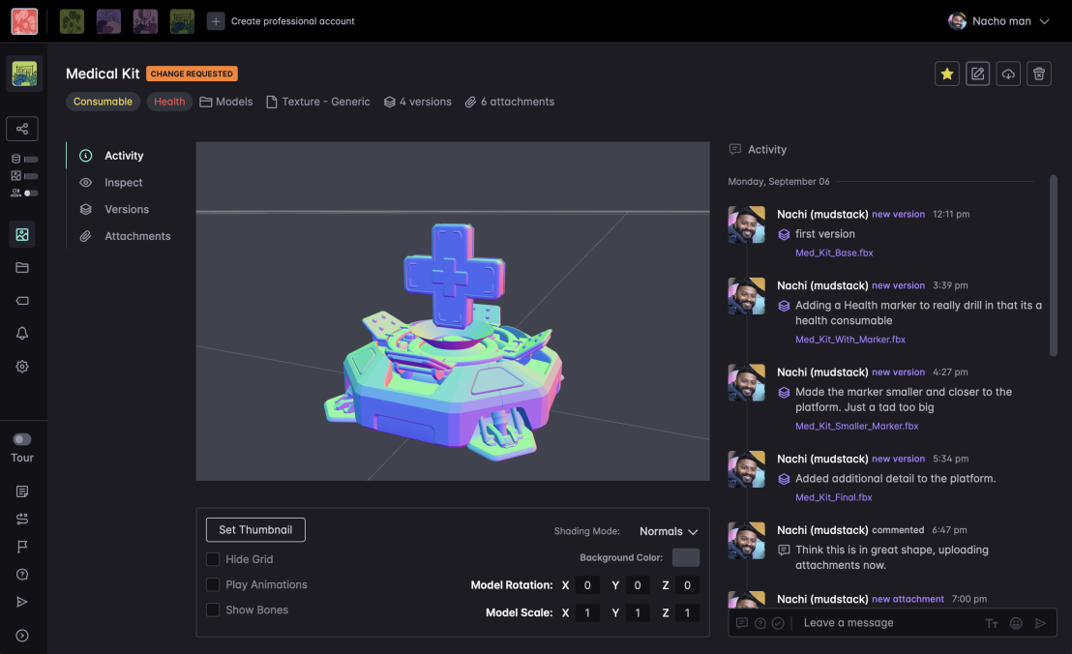Screen dimensions: 1072x654
Task: Click the Texture - Generic label
Action: 318,102
